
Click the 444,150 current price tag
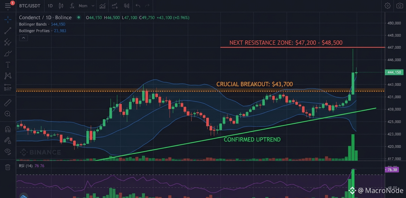tap(394, 72)
